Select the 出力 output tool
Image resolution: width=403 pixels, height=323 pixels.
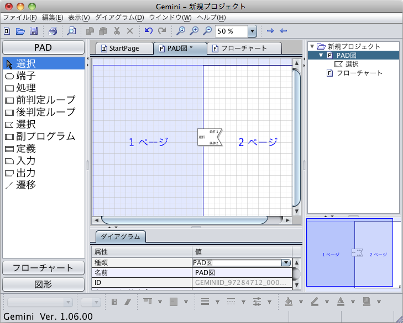point(44,173)
